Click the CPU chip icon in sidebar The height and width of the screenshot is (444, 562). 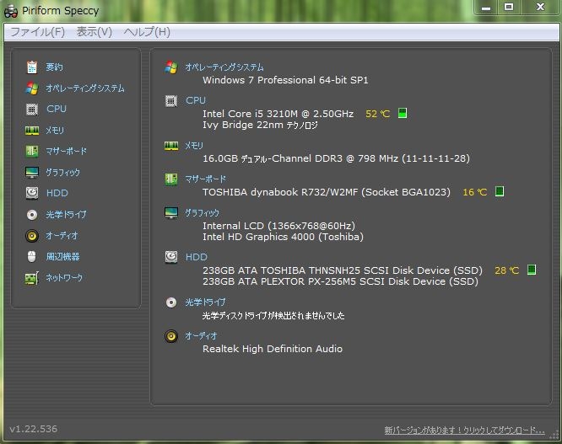point(32,110)
